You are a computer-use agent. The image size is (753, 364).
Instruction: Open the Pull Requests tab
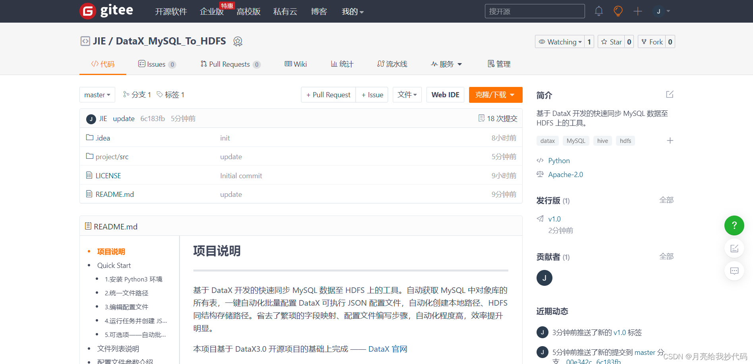point(230,64)
